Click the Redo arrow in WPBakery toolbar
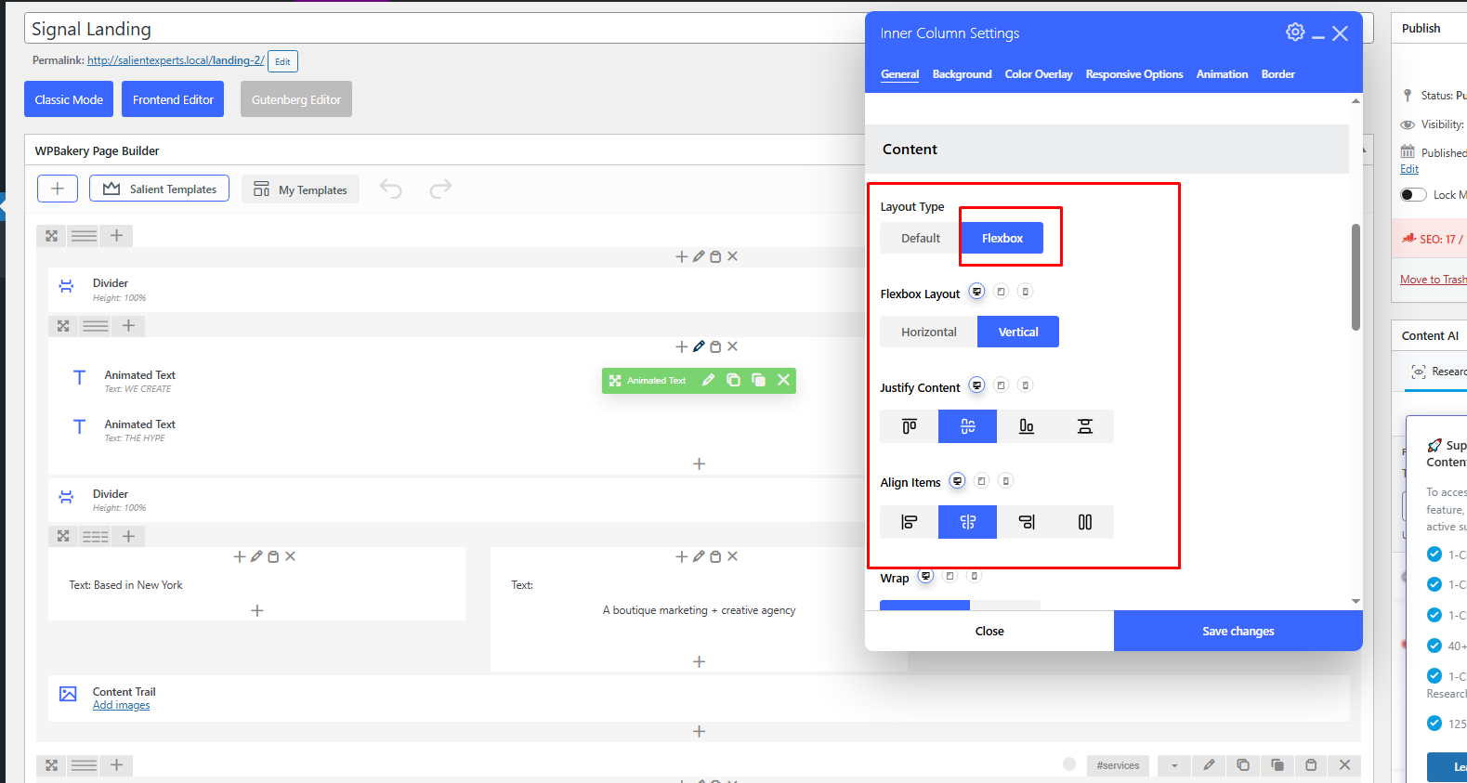Screen dimensions: 1467x783 point(440,189)
